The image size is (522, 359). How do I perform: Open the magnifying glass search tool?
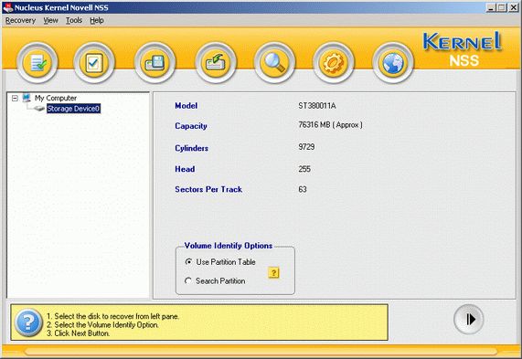[x=274, y=62]
